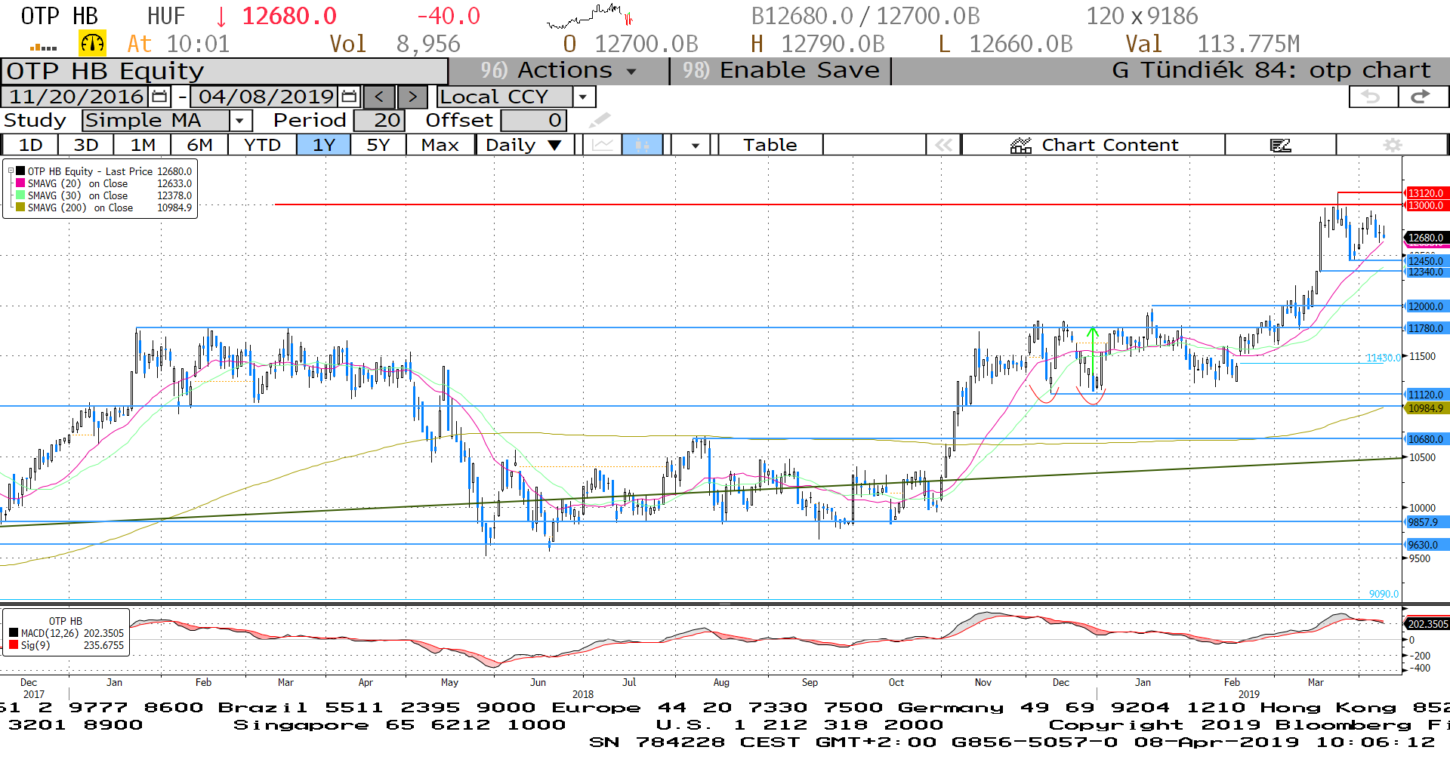Click the 12000.0 blue level label
Viewport: 1450px width, 784px height.
(x=1426, y=306)
